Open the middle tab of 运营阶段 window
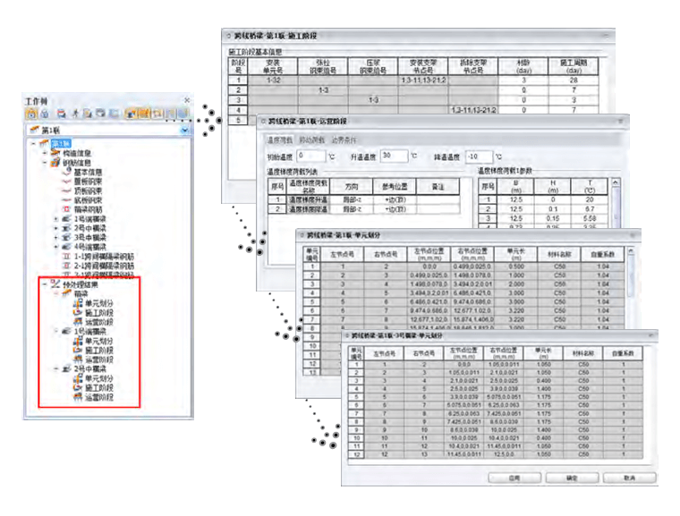This screenshot has width=680, height=516. (312, 140)
